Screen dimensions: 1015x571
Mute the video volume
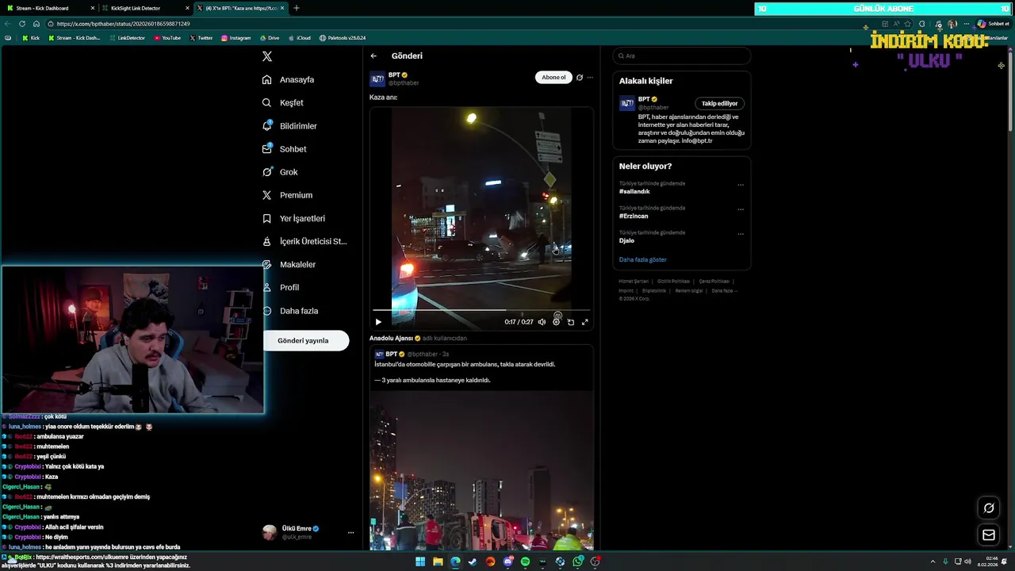542,322
